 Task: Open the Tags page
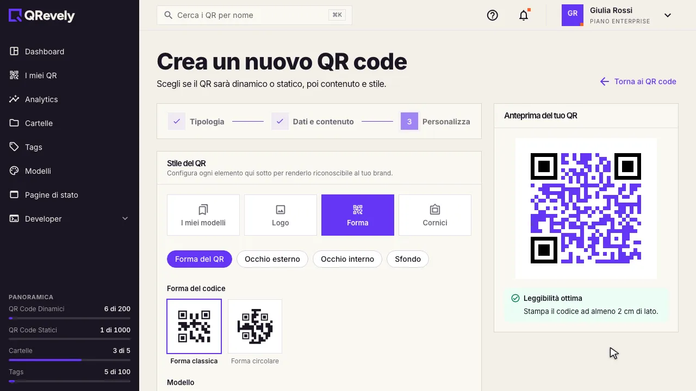[x=70, y=147]
